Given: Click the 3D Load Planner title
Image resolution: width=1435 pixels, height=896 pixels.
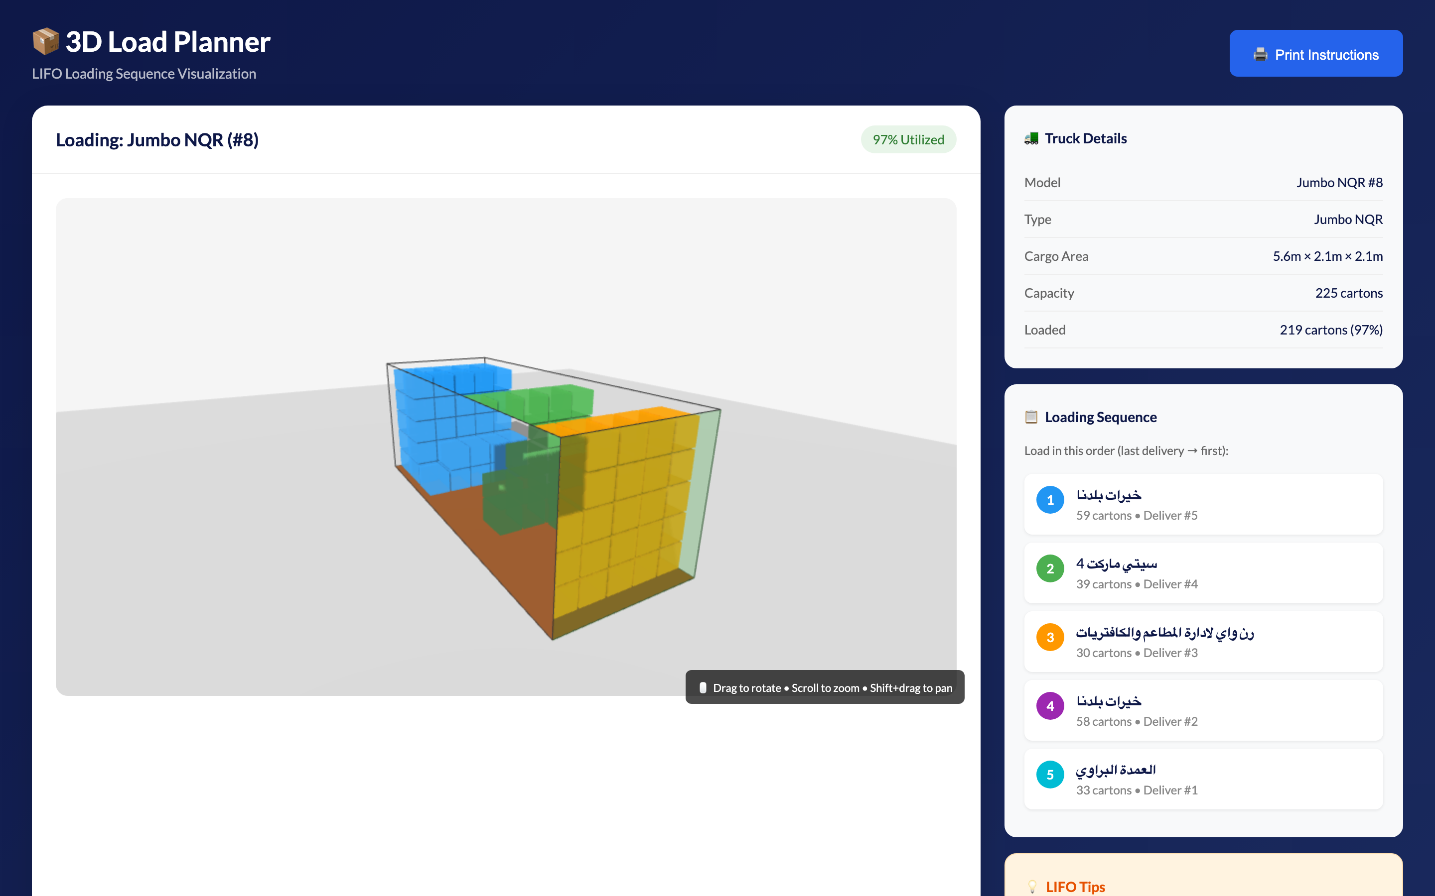Looking at the screenshot, I should [x=168, y=41].
